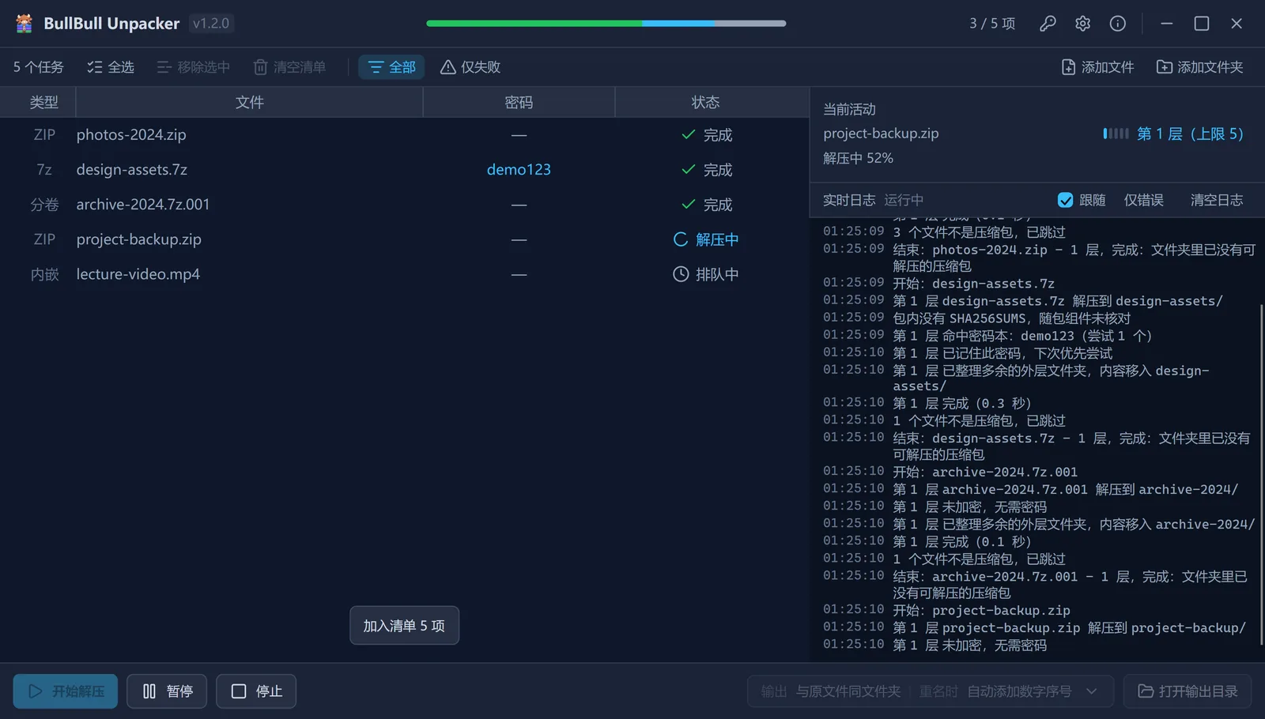This screenshot has height=719, width=1265.
Task: Click 清空日志 to clear the log
Action: click(x=1216, y=200)
